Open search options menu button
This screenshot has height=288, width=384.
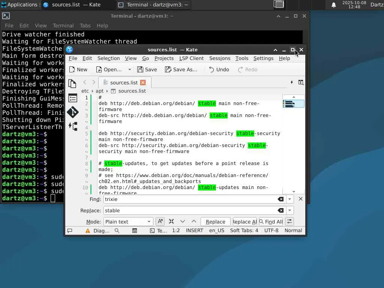pyautogui.click(x=289, y=222)
